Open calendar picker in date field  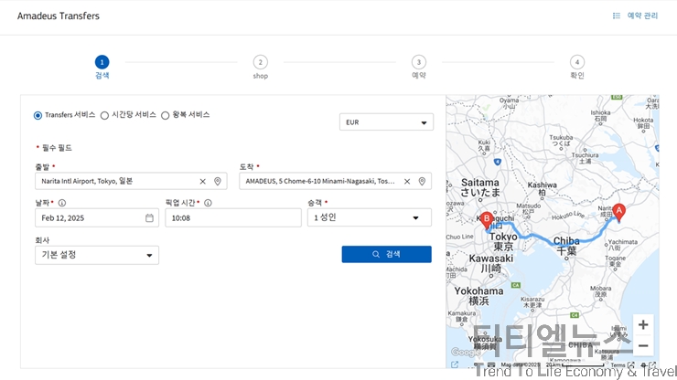pos(149,217)
